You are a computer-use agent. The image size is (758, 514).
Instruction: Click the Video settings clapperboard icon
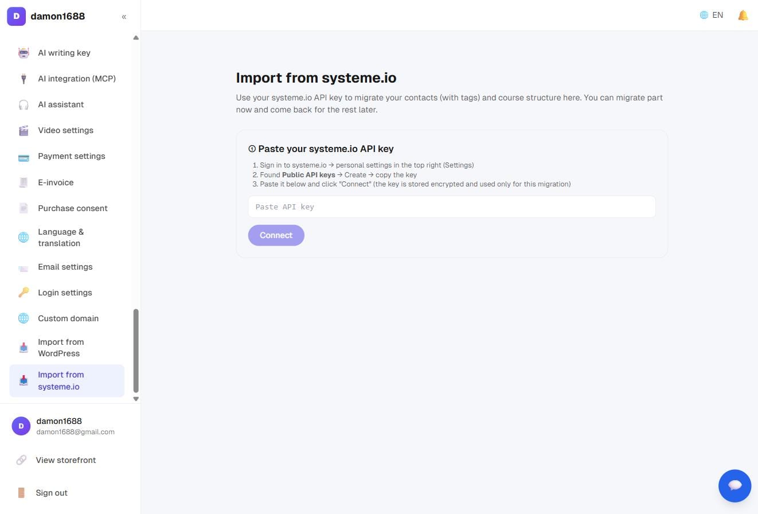pyautogui.click(x=24, y=130)
